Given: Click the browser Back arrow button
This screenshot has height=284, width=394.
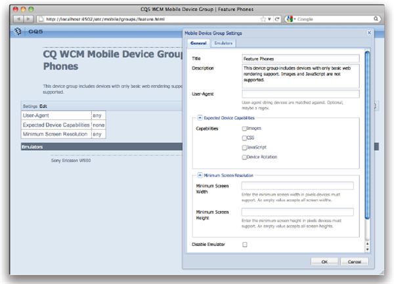Looking at the screenshot, I should click(x=18, y=19).
